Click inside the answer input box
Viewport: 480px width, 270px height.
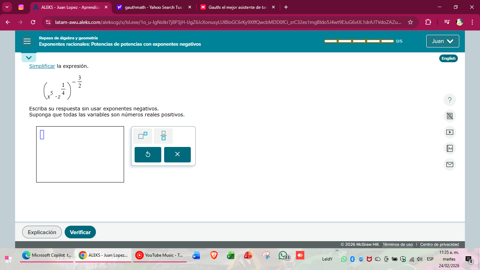(x=80, y=154)
